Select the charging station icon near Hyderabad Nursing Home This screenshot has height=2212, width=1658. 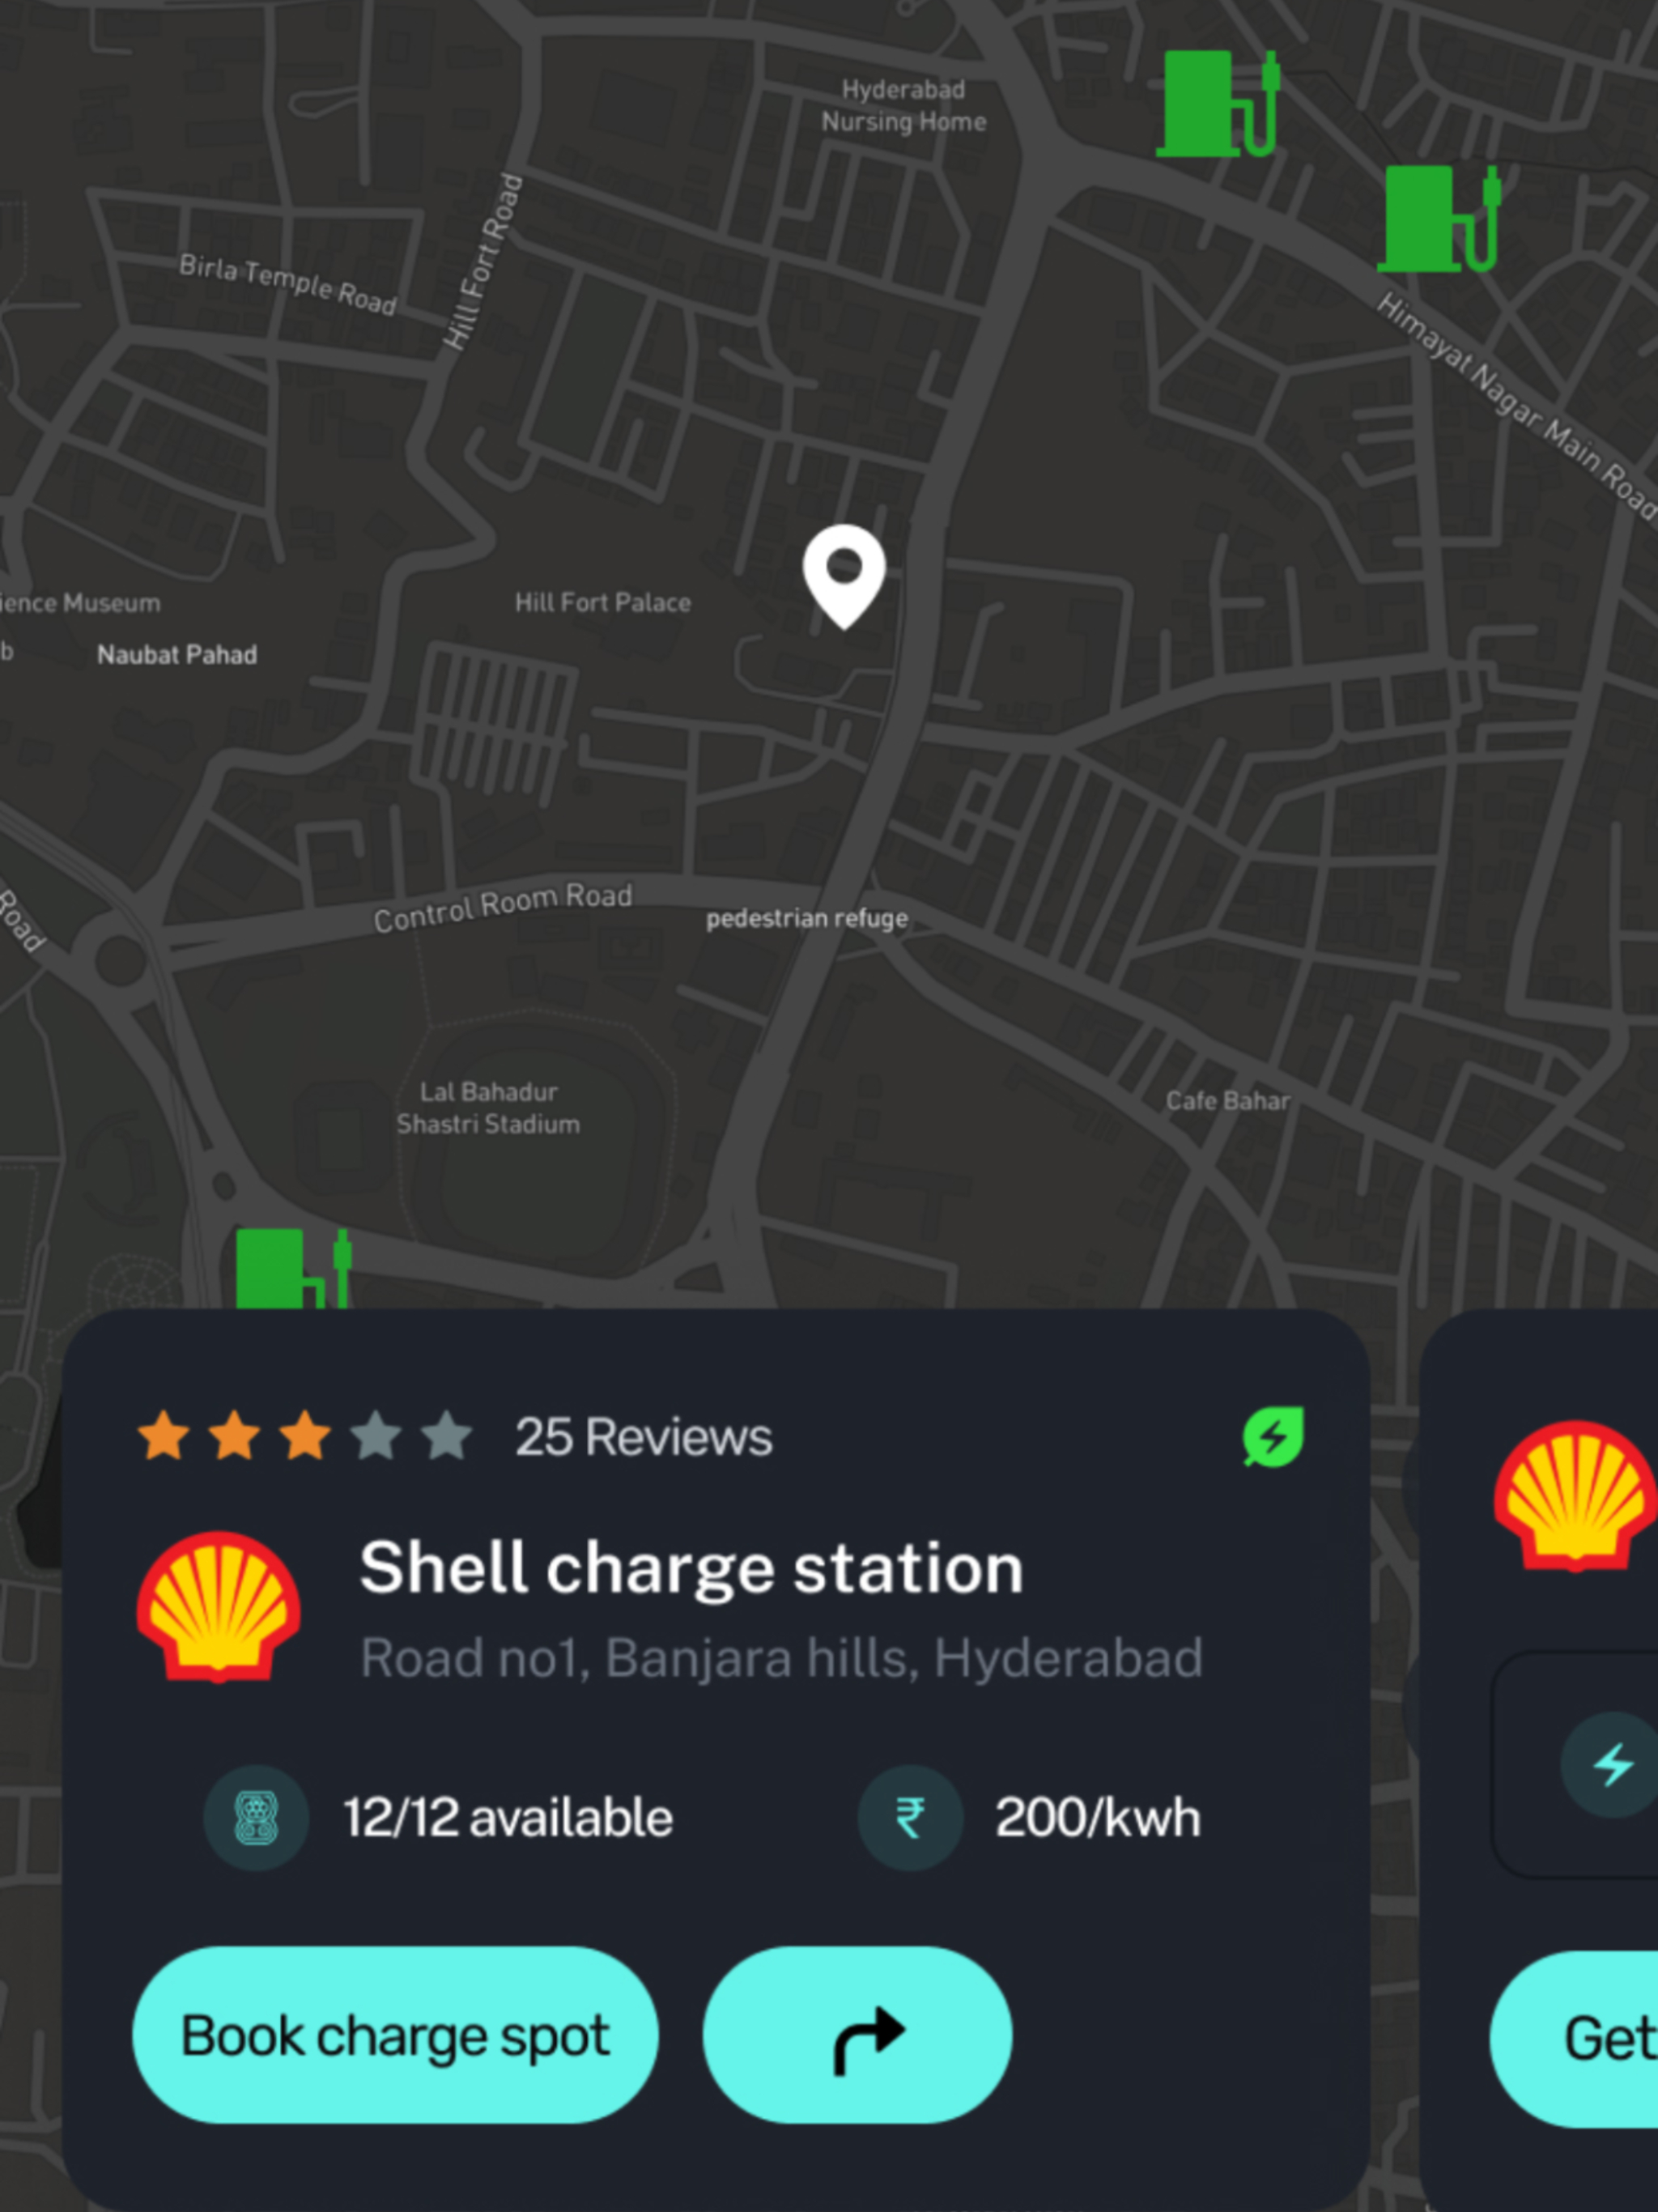pyautogui.click(x=1218, y=104)
